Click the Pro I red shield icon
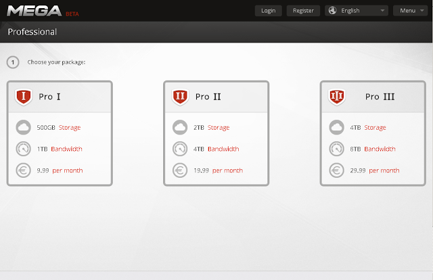 pyautogui.click(x=24, y=97)
